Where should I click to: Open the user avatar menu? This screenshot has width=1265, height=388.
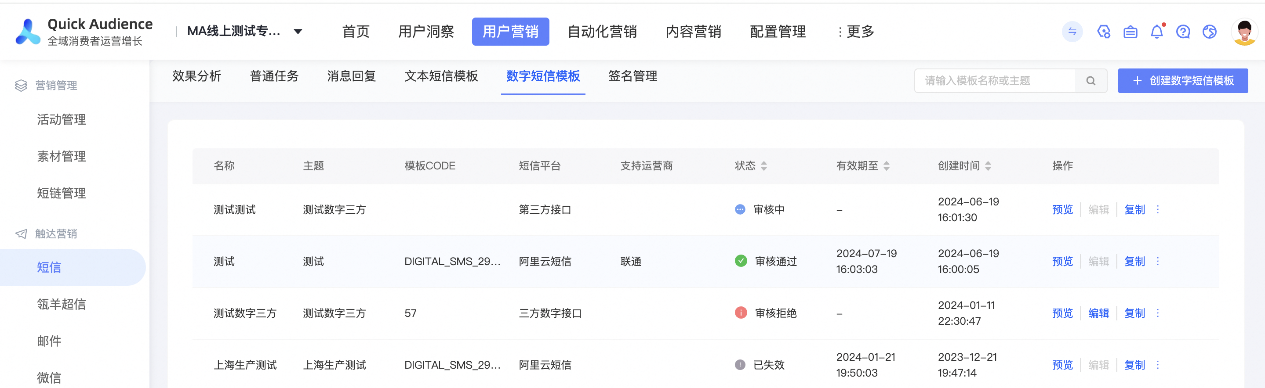pyautogui.click(x=1244, y=32)
